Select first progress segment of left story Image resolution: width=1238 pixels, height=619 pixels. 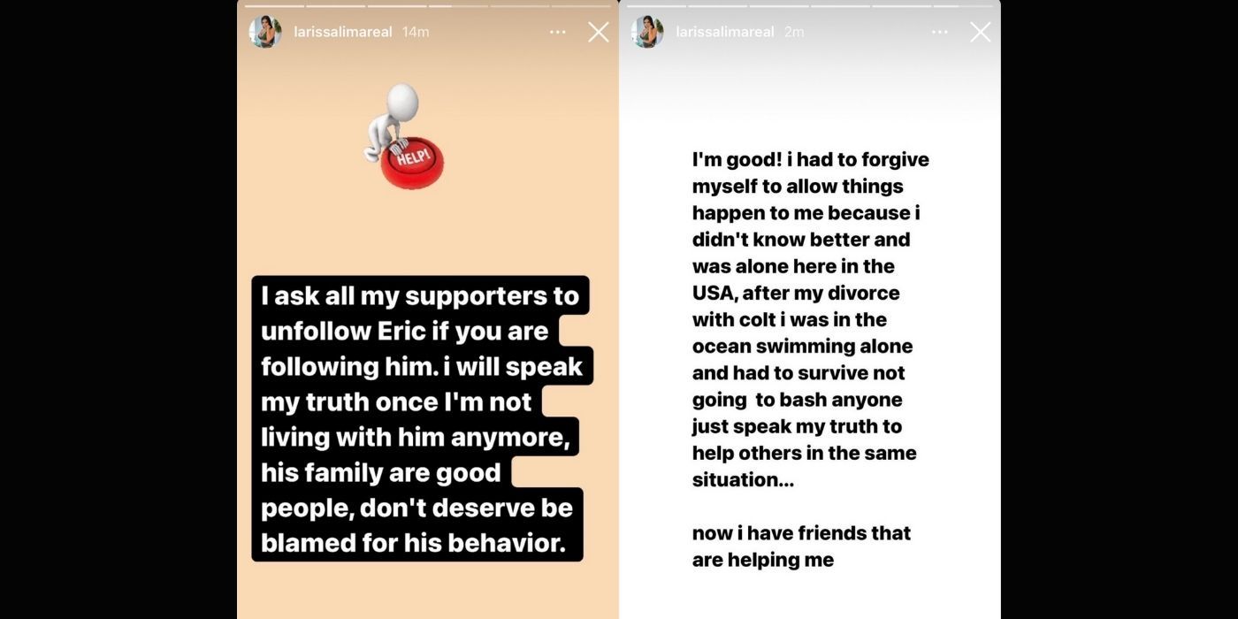coord(273,6)
